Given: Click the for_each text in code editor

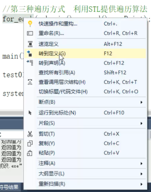Looking at the screenshot, I should click(x=13, y=19).
